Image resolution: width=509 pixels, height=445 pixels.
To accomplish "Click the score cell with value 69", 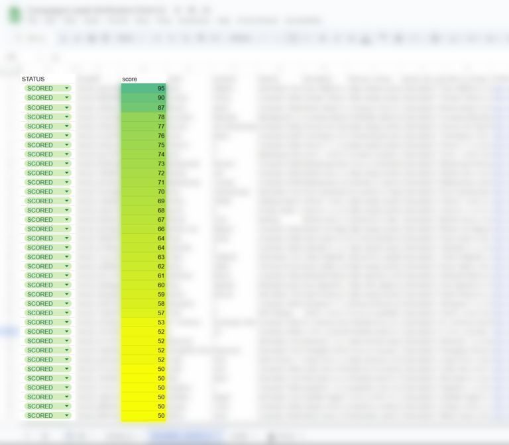I will click(x=143, y=201).
